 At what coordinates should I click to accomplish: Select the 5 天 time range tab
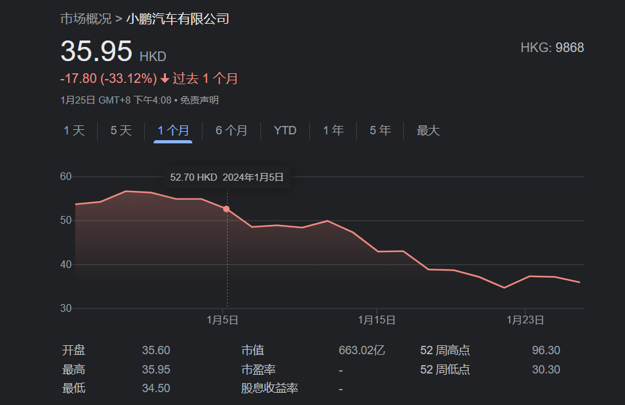[121, 130]
